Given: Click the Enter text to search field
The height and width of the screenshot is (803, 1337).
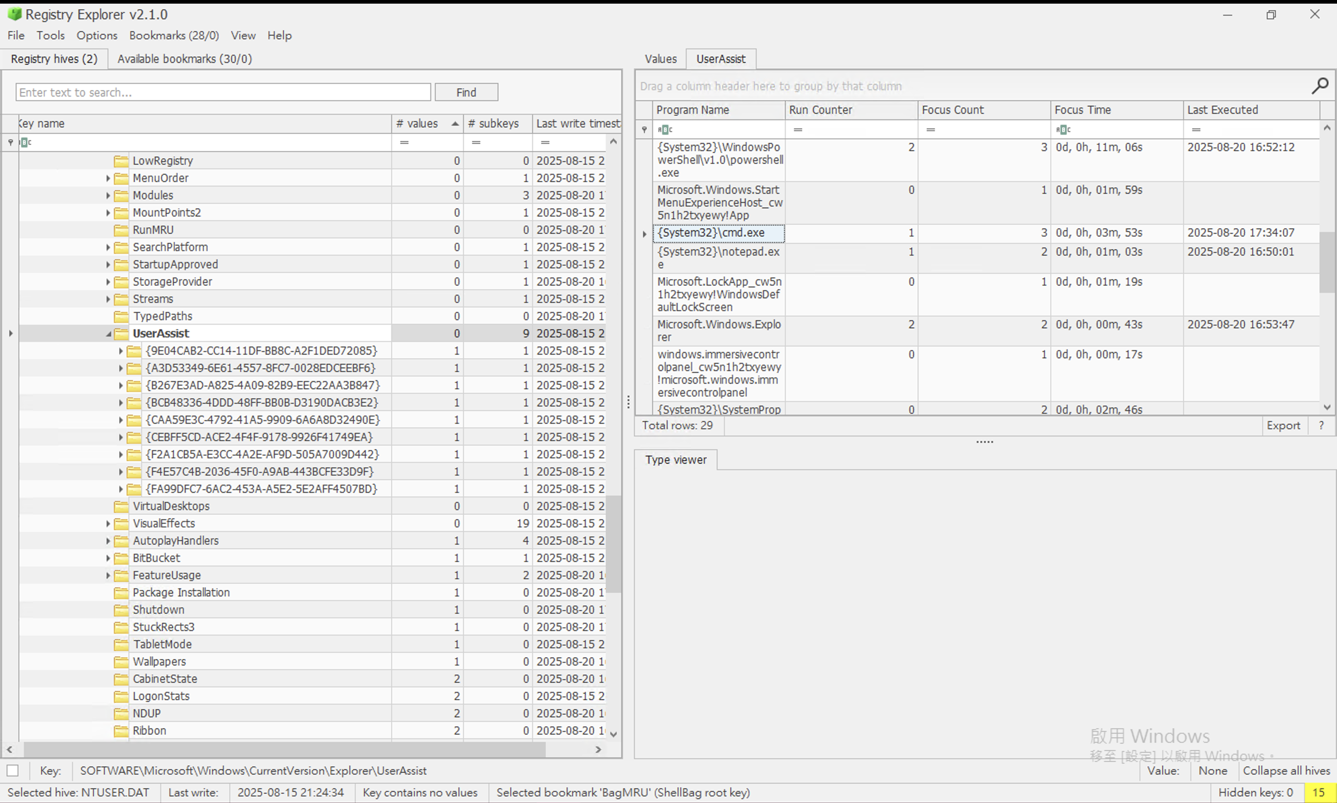Looking at the screenshot, I should 223,92.
